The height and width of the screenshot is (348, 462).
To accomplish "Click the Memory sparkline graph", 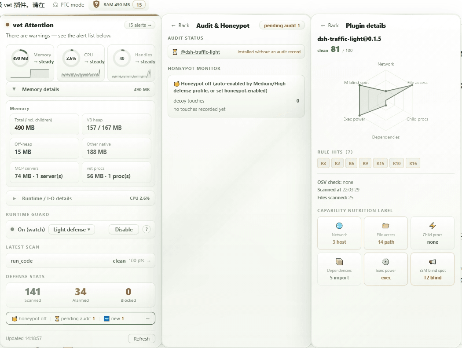I will click(30, 73).
